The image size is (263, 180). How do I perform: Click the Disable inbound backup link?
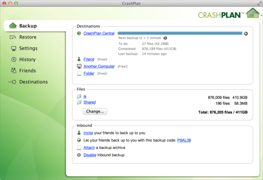pos(90,155)
